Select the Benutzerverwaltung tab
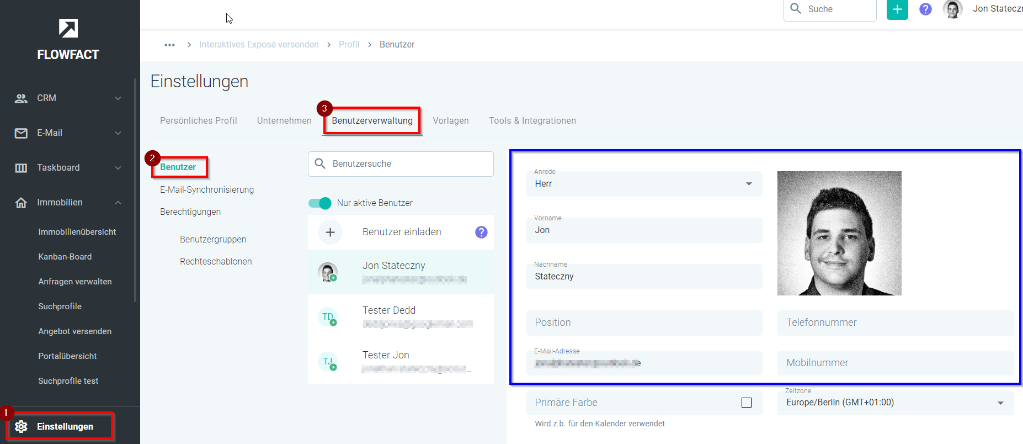The image size is (1023, 444). (x=372, y=120)
